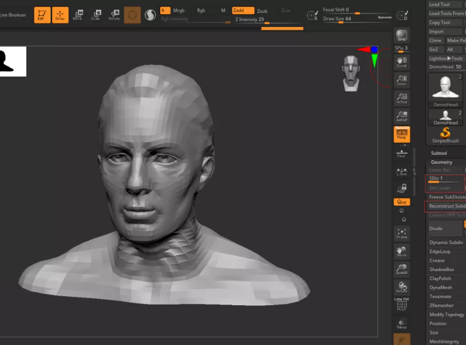Click the Scroll canvas hand icon

tap(402, 62)
